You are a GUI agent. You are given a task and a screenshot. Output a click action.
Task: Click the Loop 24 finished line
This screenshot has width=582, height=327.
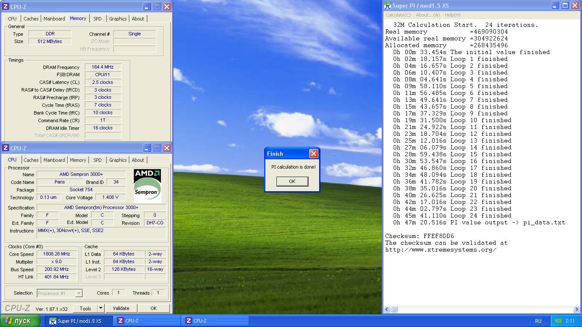[452, 215]
